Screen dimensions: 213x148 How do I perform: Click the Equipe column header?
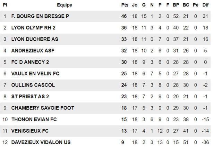coord(65,5)
